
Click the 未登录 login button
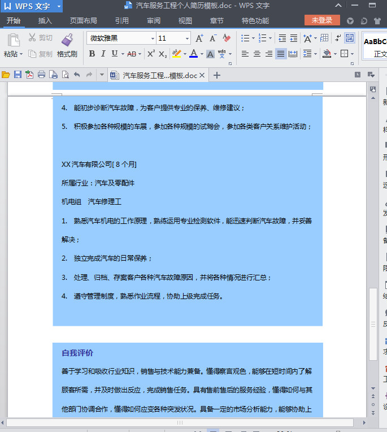tap(322, 20)
